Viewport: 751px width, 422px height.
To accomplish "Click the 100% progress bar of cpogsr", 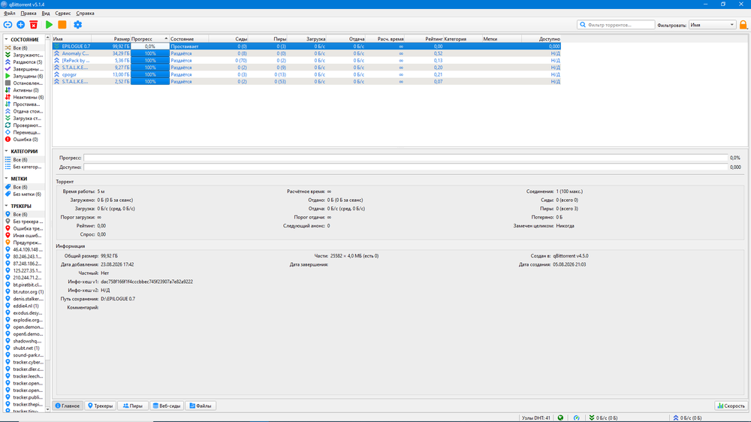I will [150, 75].
